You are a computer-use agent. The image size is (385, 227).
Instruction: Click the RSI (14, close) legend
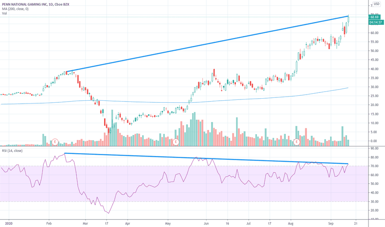12,151
